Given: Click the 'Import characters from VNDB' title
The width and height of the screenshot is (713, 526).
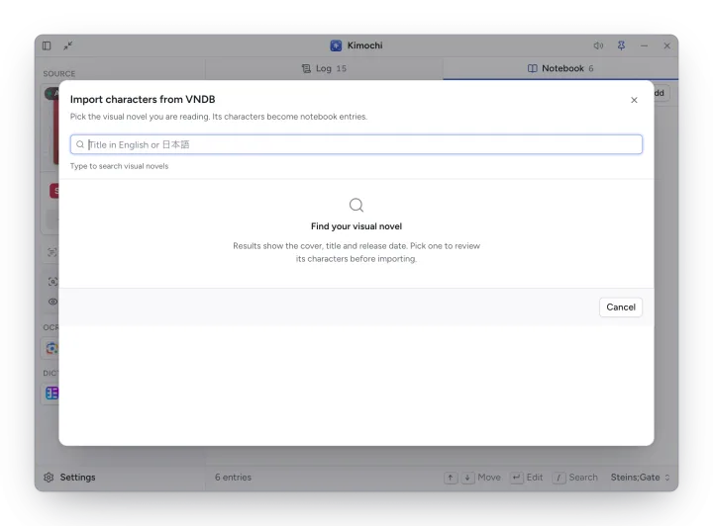Looking at the screenshot, I should coord(143,99).
